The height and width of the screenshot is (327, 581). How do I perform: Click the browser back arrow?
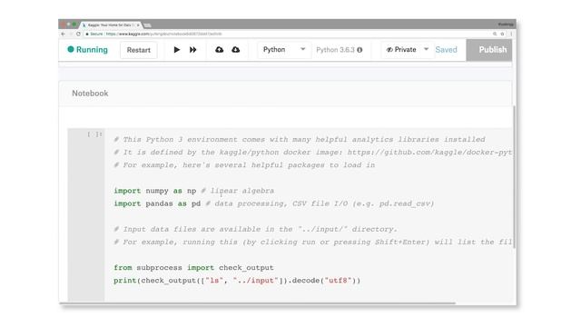coord(63,34)
